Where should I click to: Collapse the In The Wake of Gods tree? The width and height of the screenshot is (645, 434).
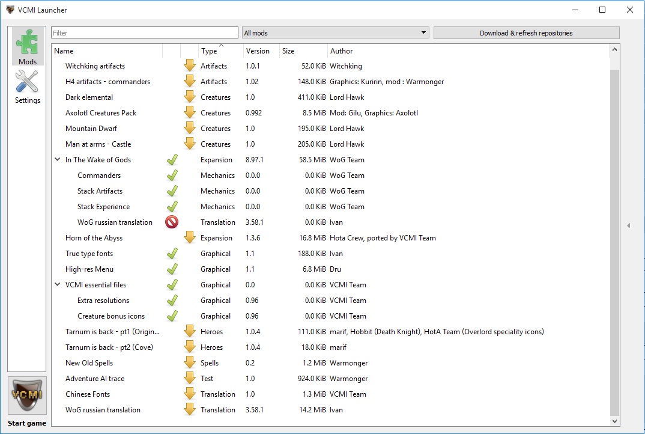point(58,160)
